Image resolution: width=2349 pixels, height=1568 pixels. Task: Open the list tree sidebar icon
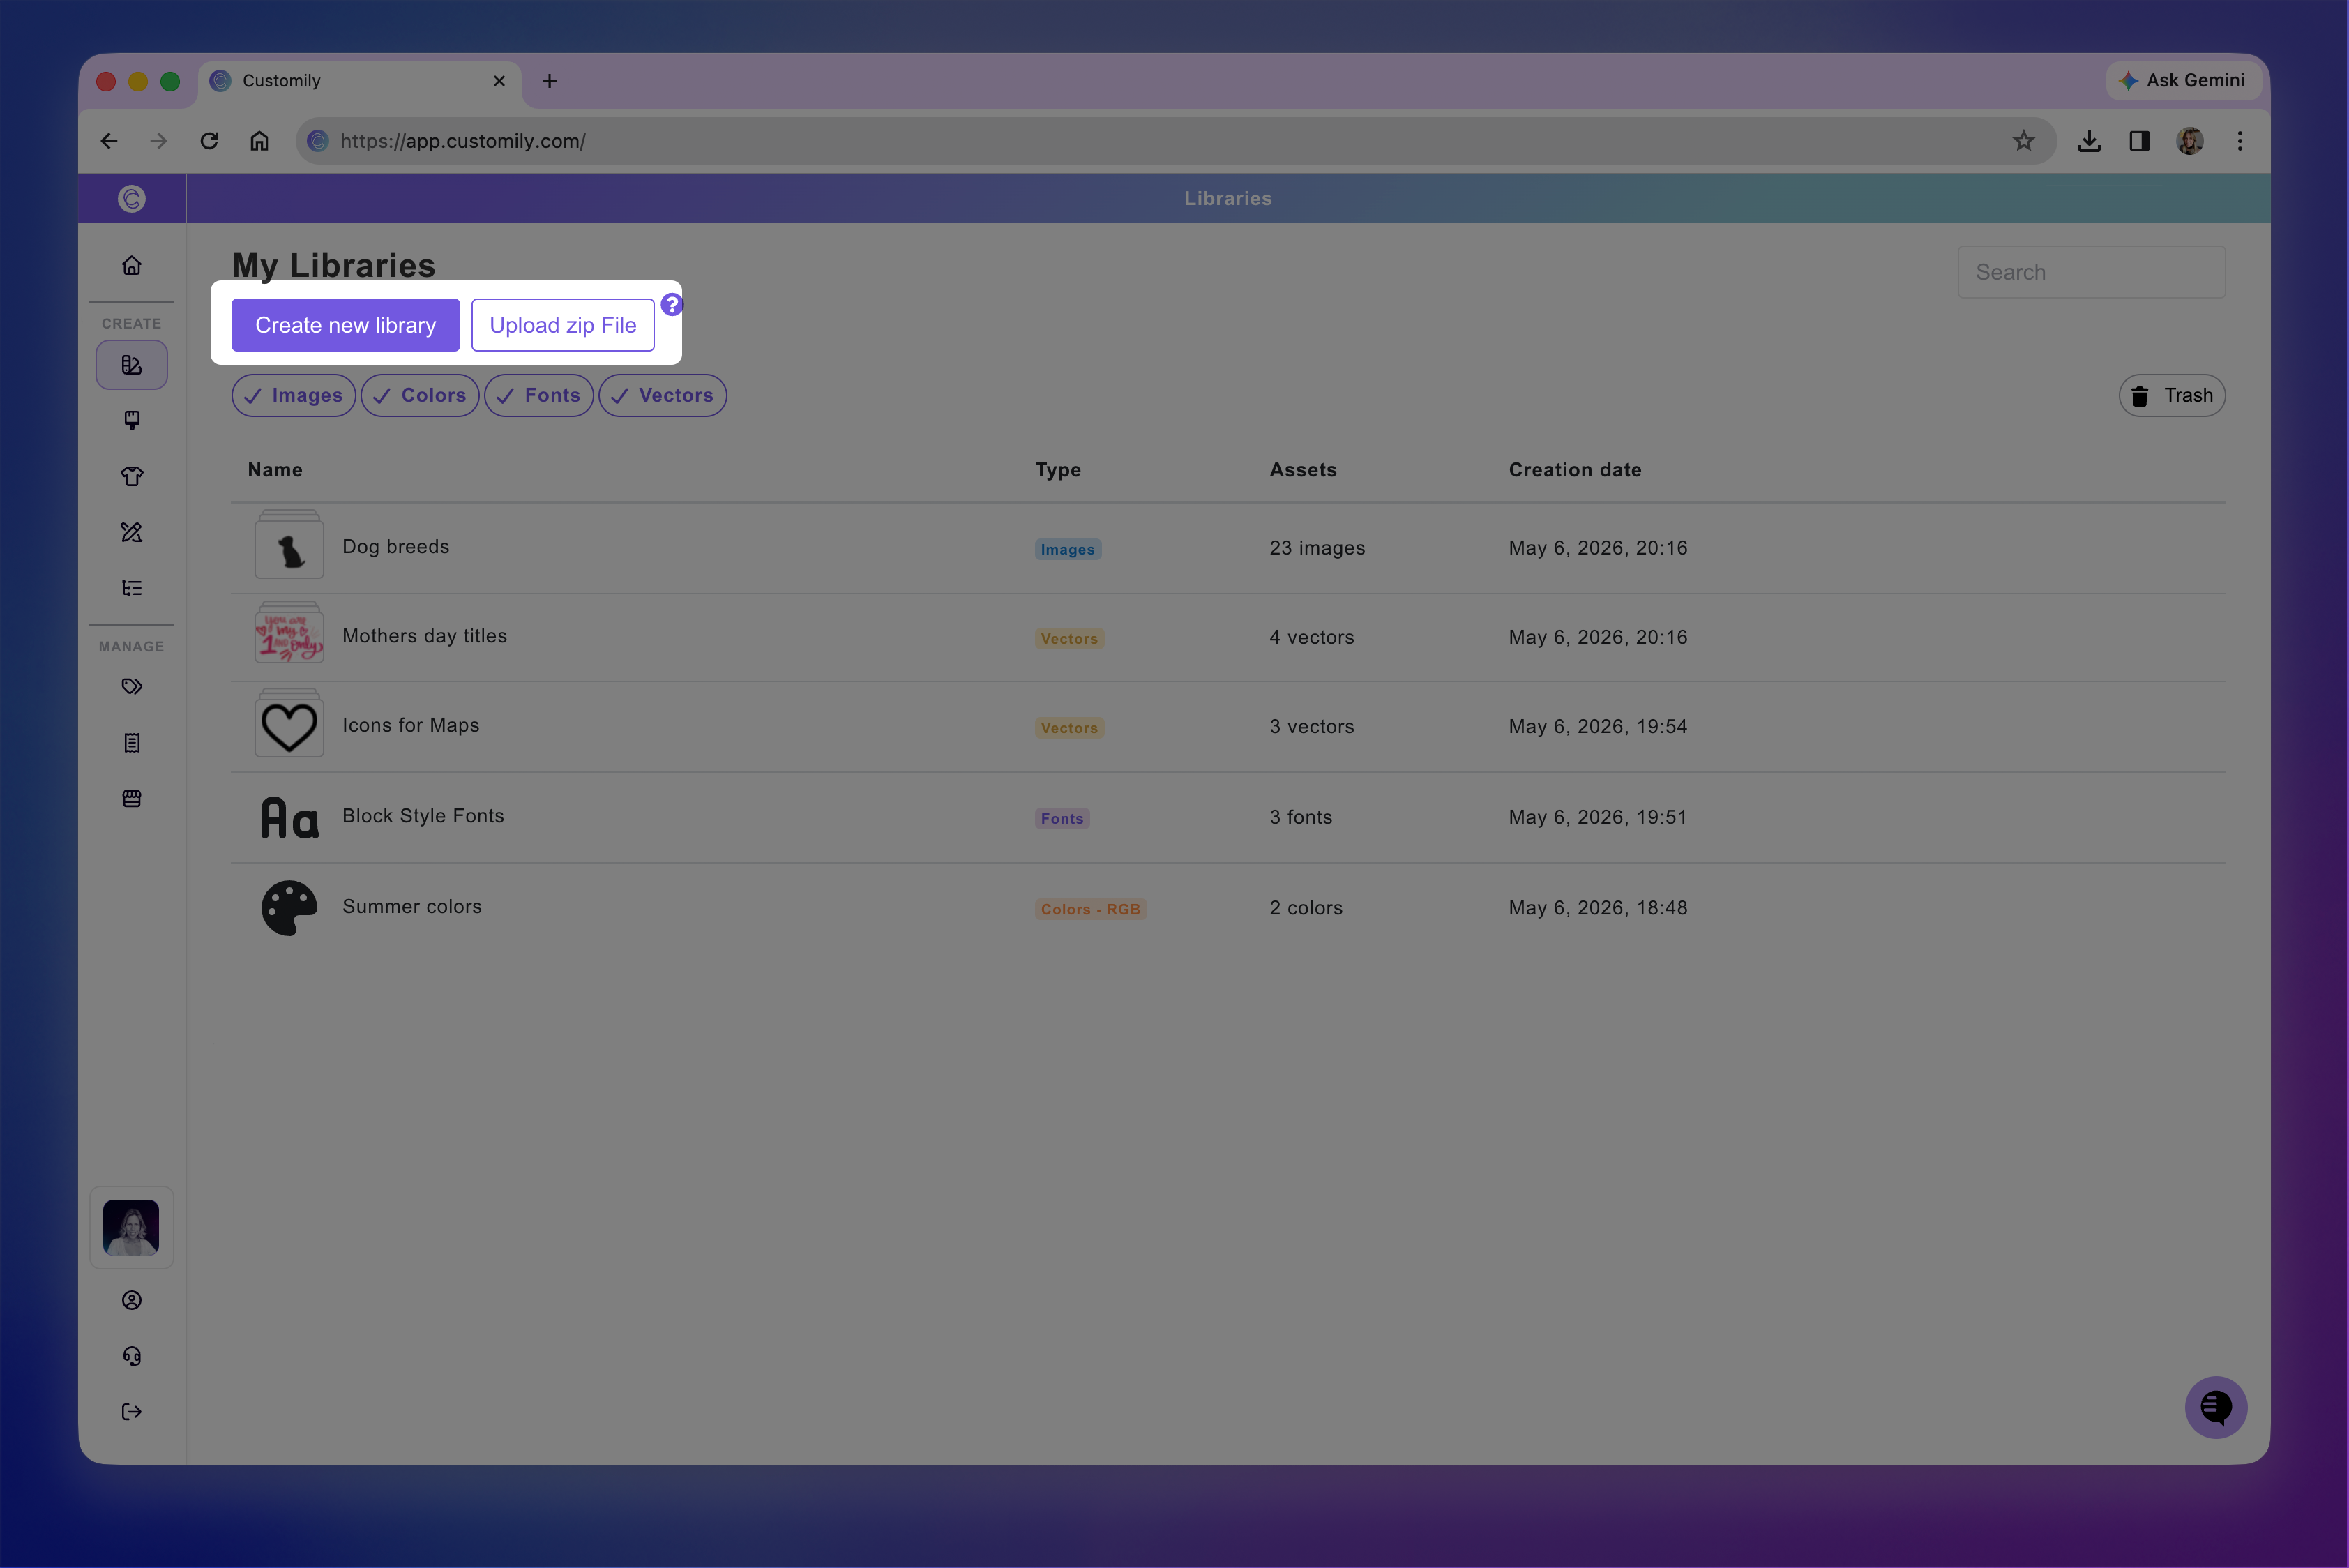(x=131, y=588)
